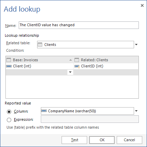Open the Column selection dropdown arrow
This screenshot has height=147, width=147.
(x=136, y=111)
